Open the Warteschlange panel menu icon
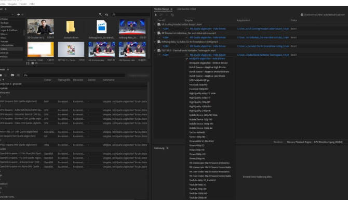 pyautogui.click(x=171, y=9)
